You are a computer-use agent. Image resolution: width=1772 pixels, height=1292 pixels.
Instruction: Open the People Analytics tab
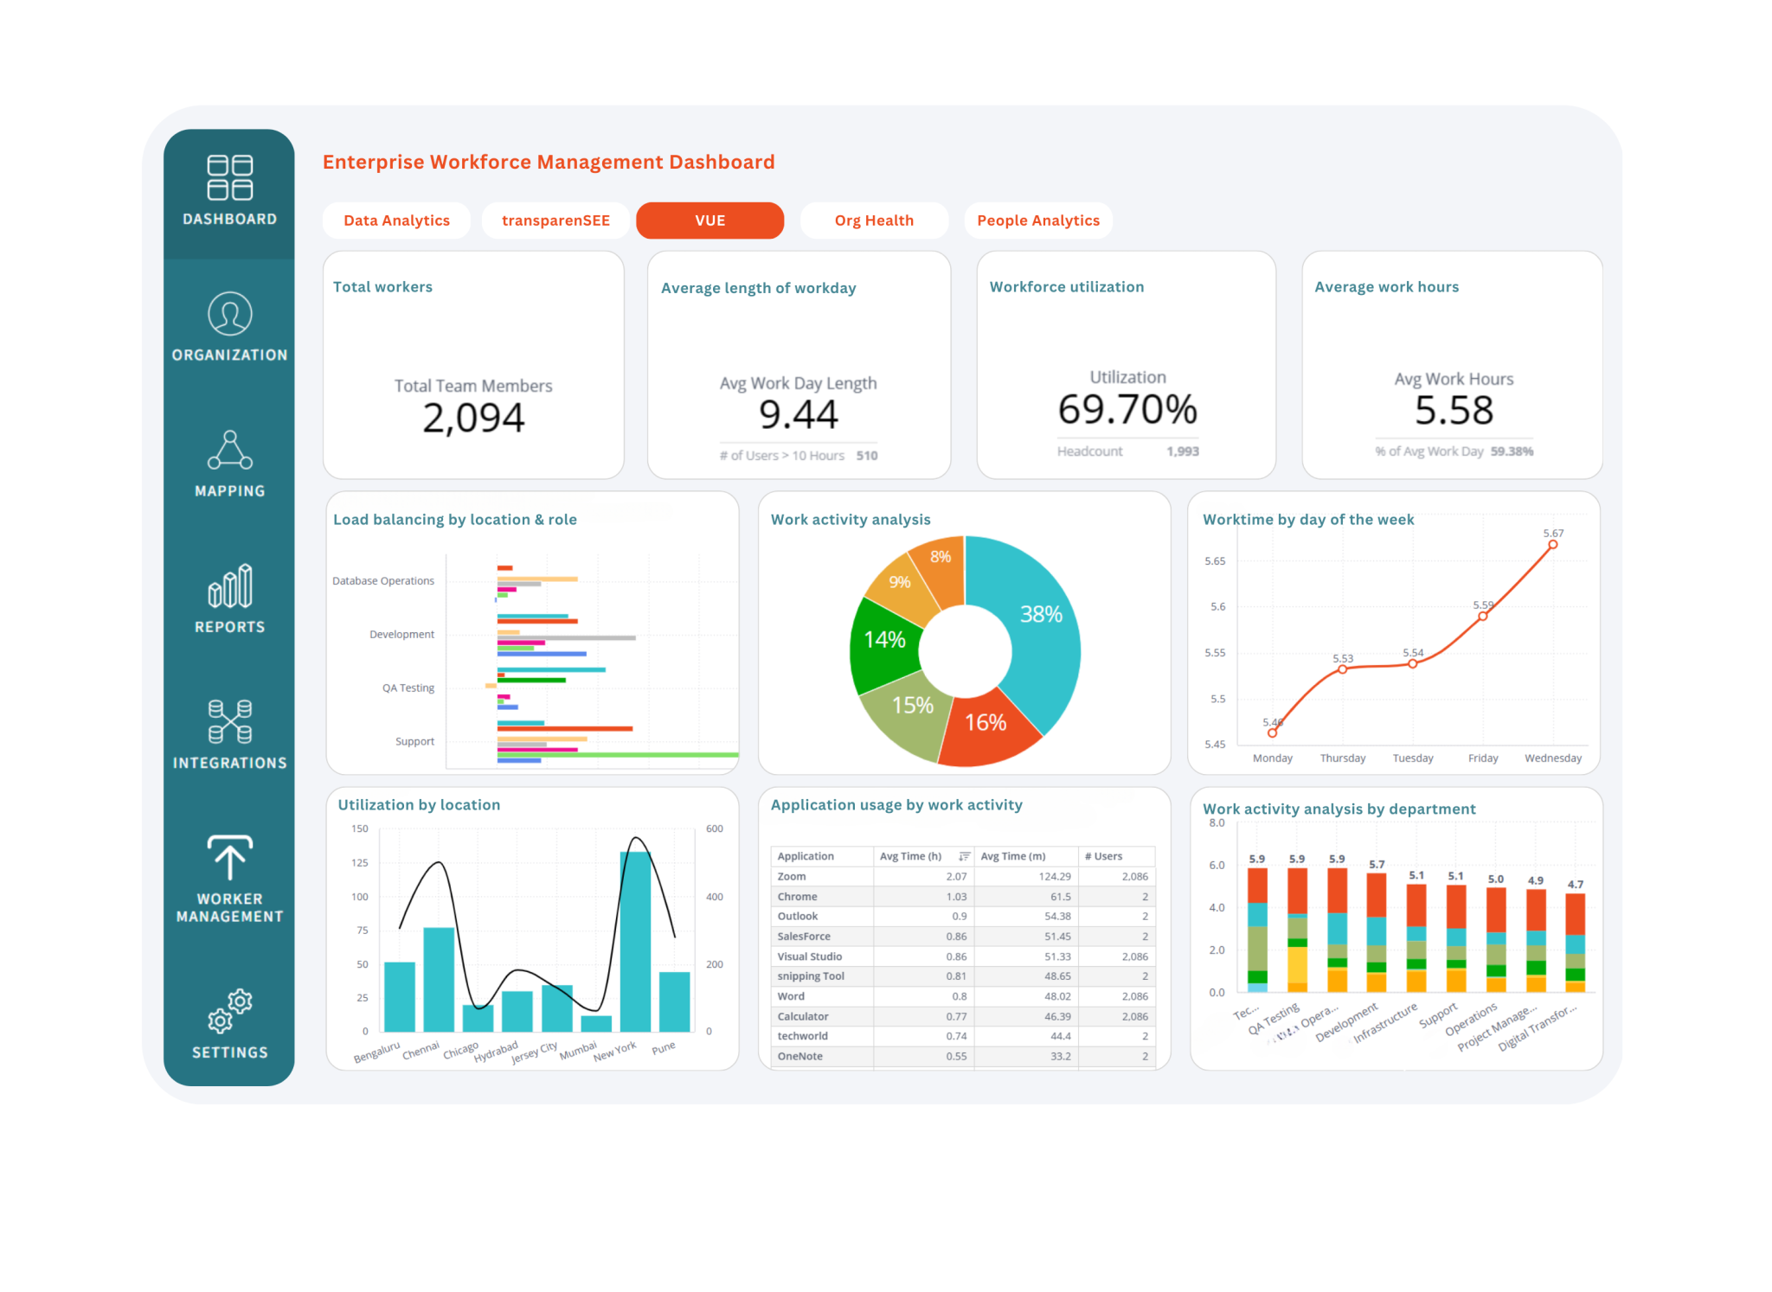coord(1037,220)
